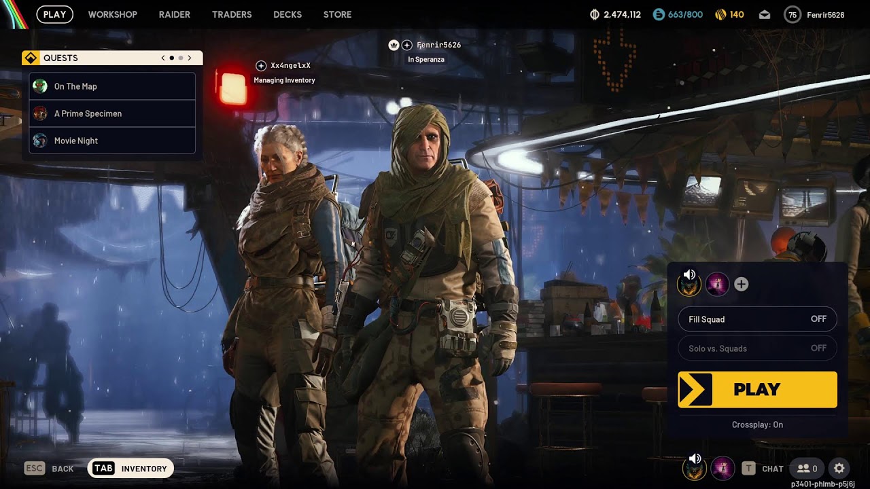Viewport: 870px width, 489px height.
Task: Click the Managing Inventory status label
Action: pyautogui.click(x=284, y=80)
